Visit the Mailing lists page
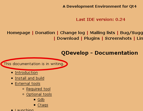This screenshot has width=143, height=111. [102, 33]
